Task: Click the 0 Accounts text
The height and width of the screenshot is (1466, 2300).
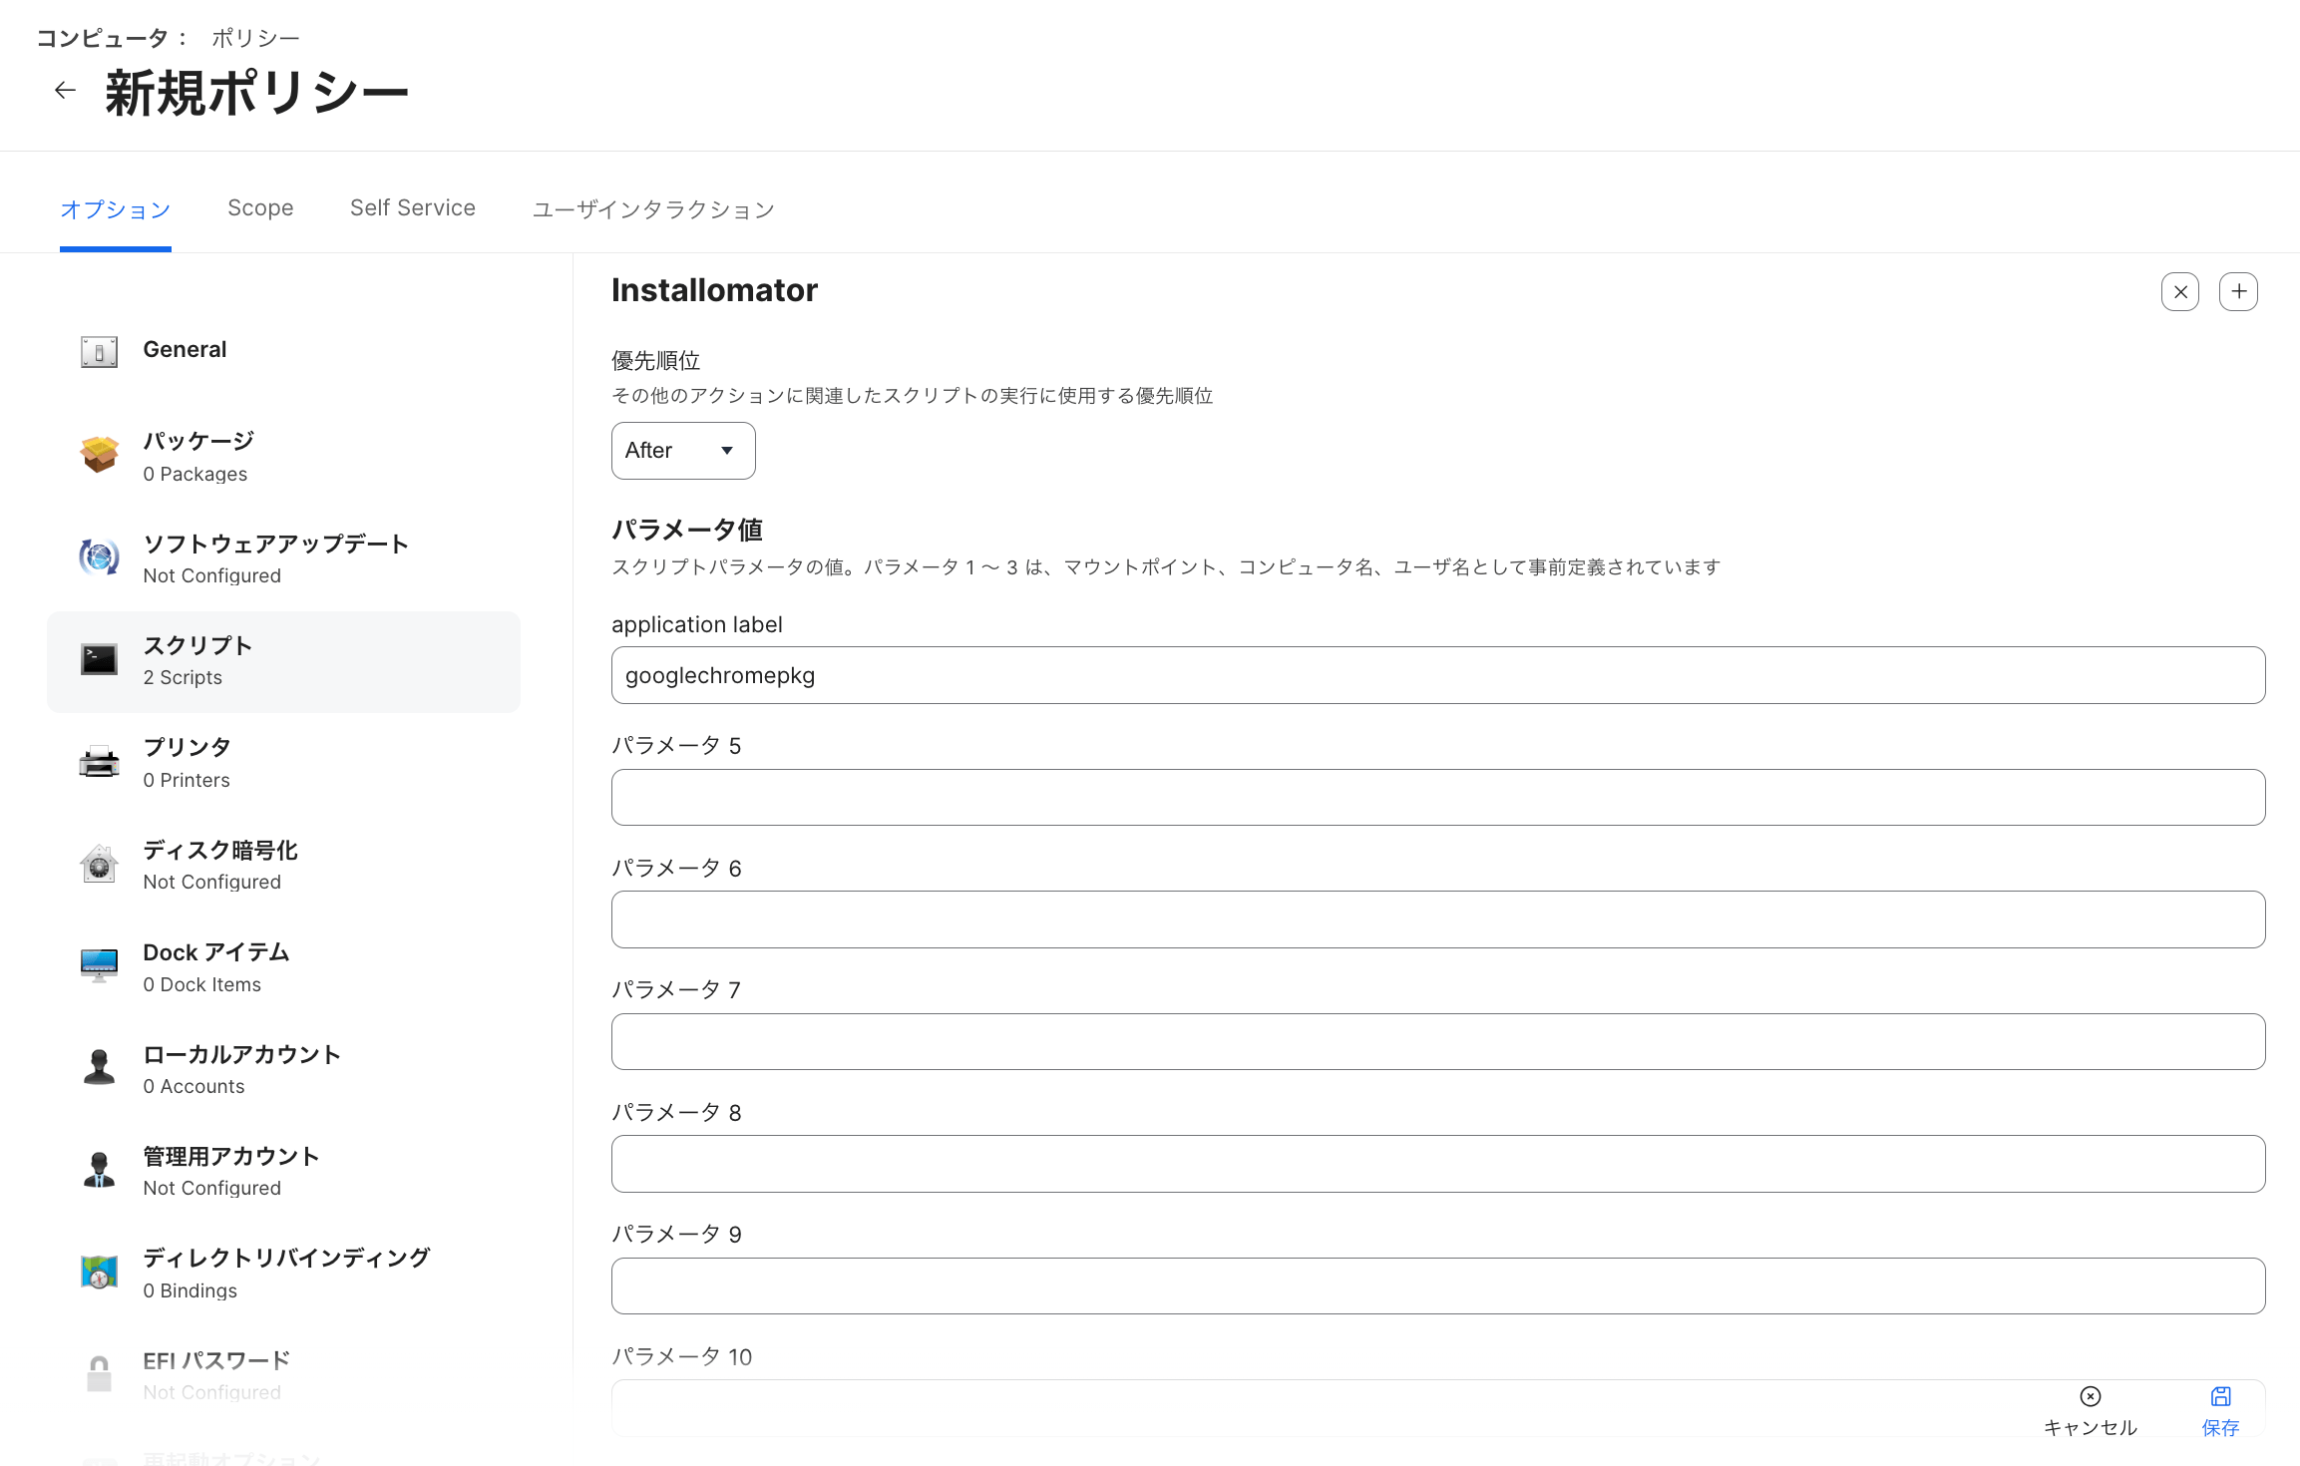Action: 193,1087
